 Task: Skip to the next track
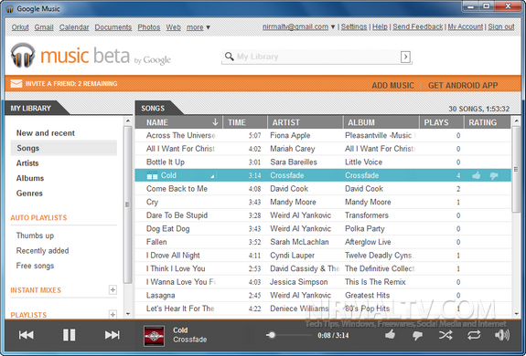tap(112, 335)
